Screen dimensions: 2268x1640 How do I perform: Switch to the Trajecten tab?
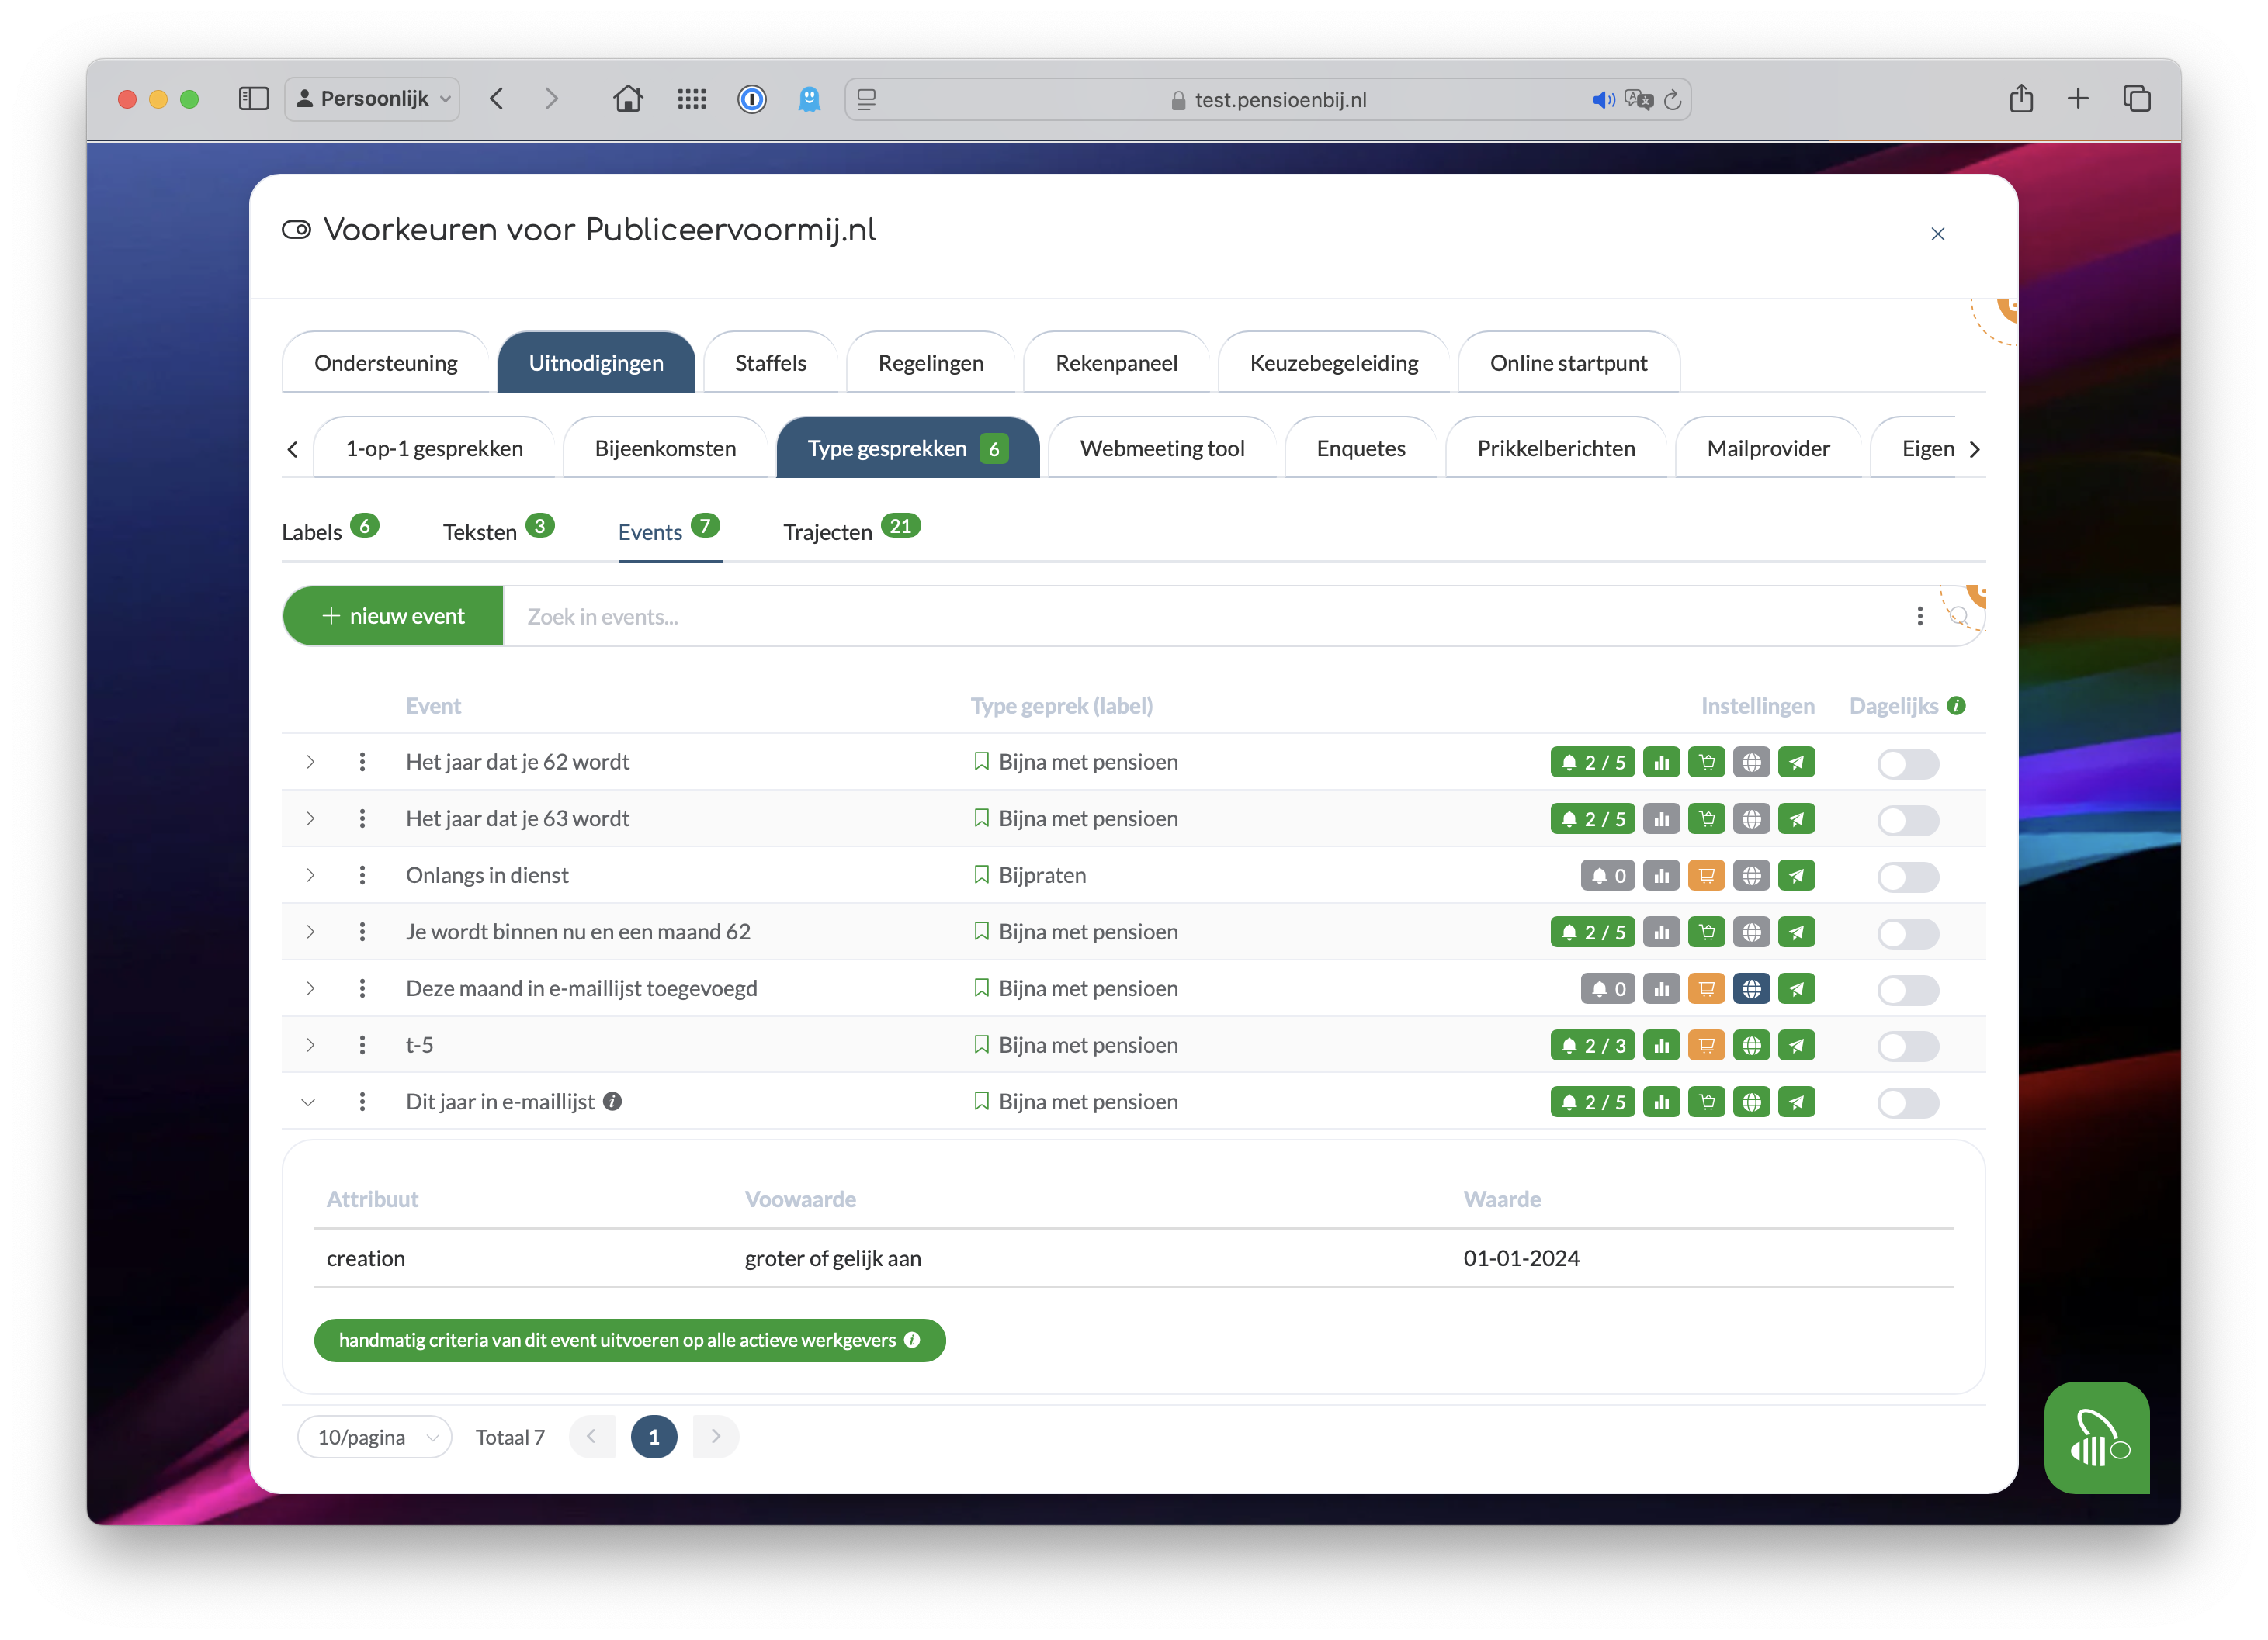tap(828, 531)
